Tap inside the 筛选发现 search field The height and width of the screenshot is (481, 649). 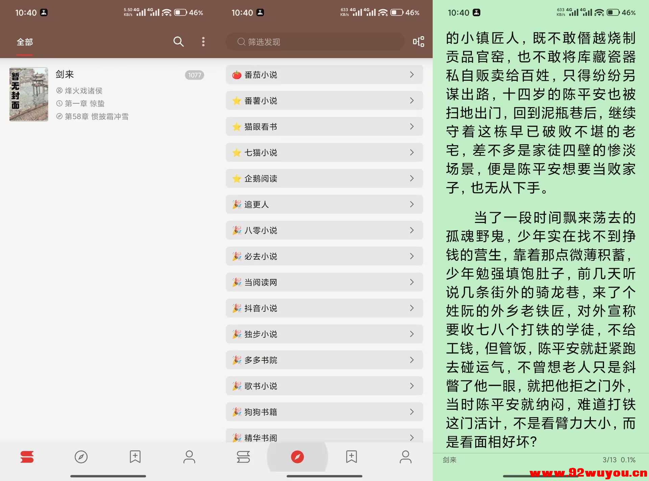(314, 42)
